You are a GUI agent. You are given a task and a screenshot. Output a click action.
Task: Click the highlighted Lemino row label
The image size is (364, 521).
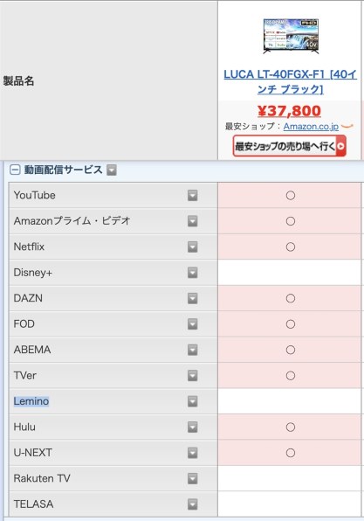31,401
